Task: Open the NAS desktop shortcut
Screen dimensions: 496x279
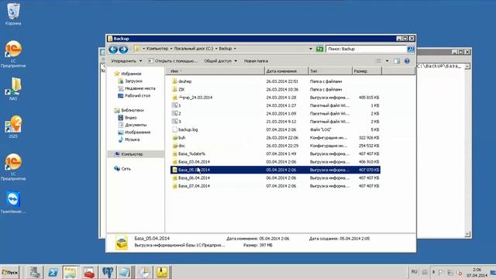Action: point(13,88)
